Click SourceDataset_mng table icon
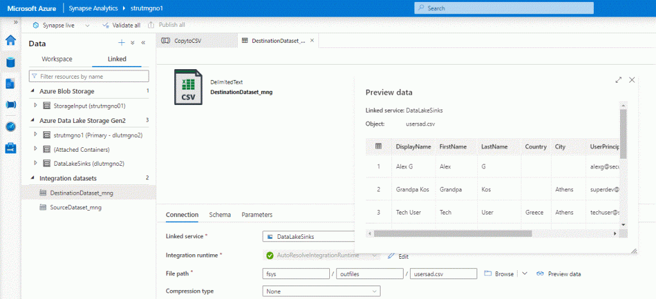Image resolution: width=656 pixels, height=299 pixels. click(x=43, y=207)
